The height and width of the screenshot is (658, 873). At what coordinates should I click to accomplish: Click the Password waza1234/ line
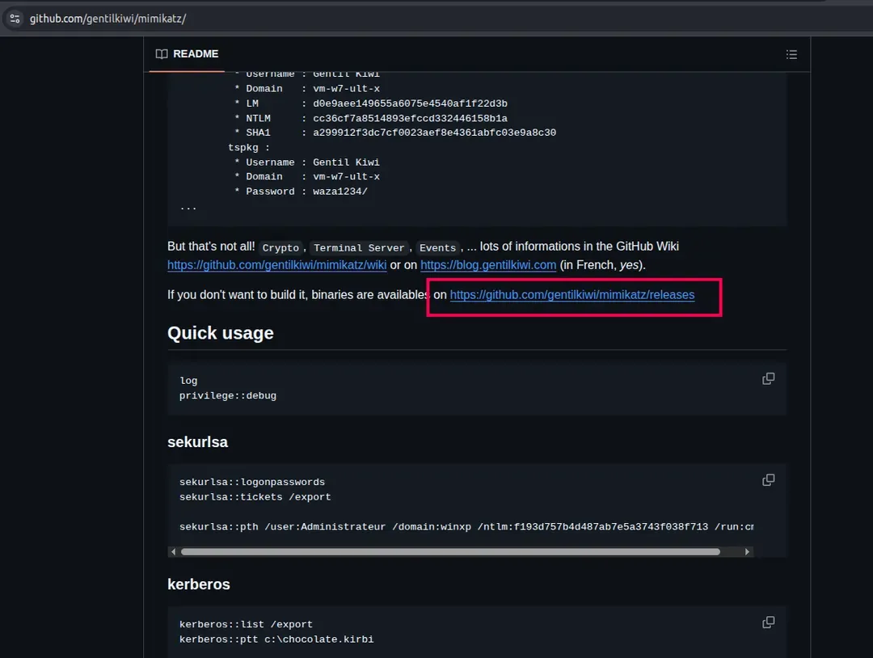click(x=301, y=192)
